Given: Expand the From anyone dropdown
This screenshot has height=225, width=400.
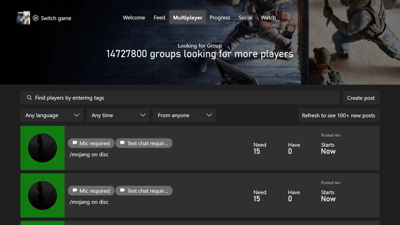Looking at the screenshot, I should pos(184,115).
